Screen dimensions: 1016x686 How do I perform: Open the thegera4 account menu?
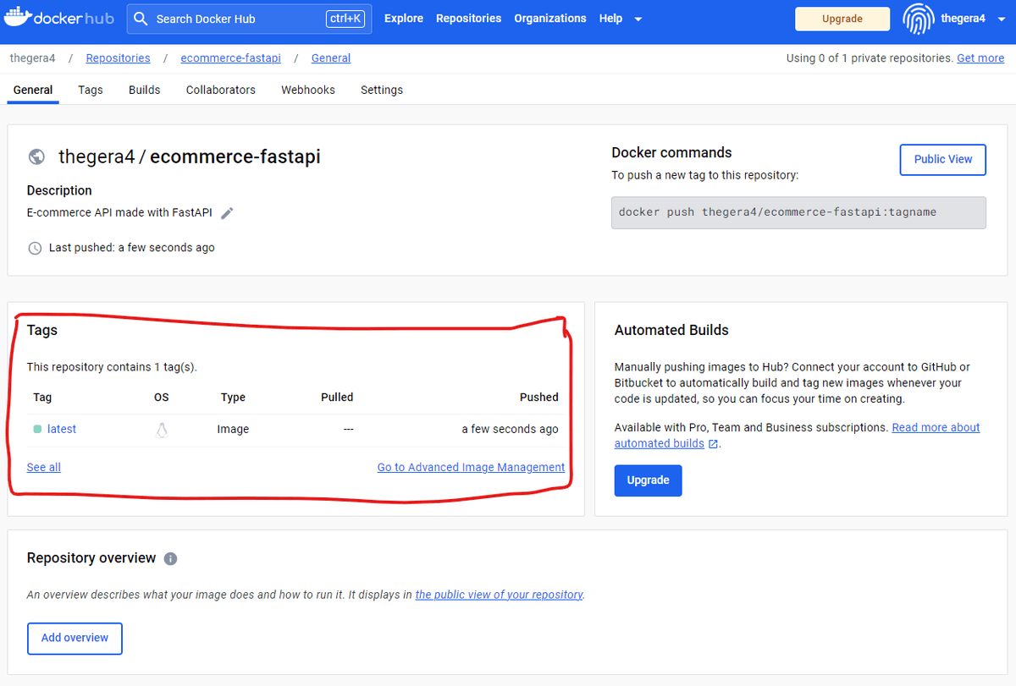(x=963, y=19)
